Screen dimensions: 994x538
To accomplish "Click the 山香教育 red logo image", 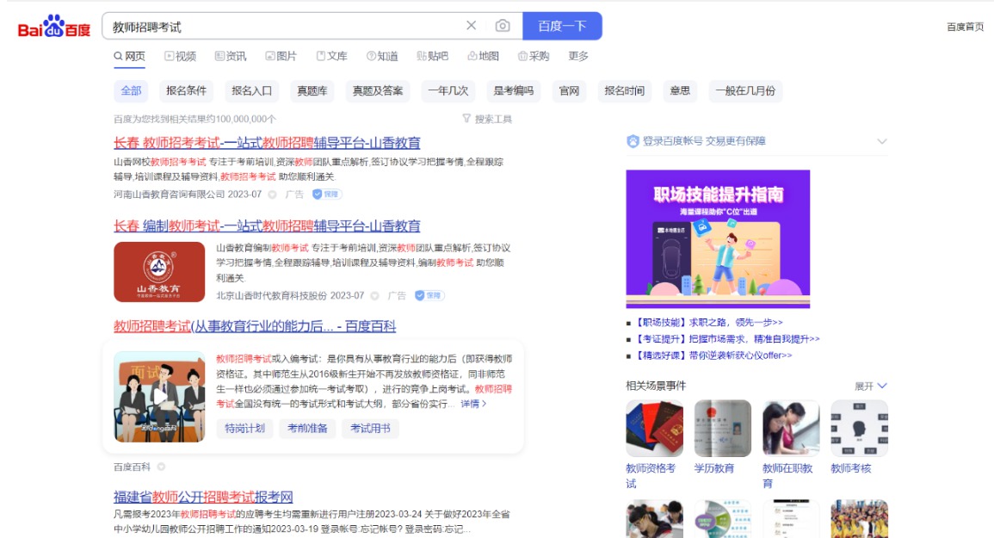I will tap(159, 272).
